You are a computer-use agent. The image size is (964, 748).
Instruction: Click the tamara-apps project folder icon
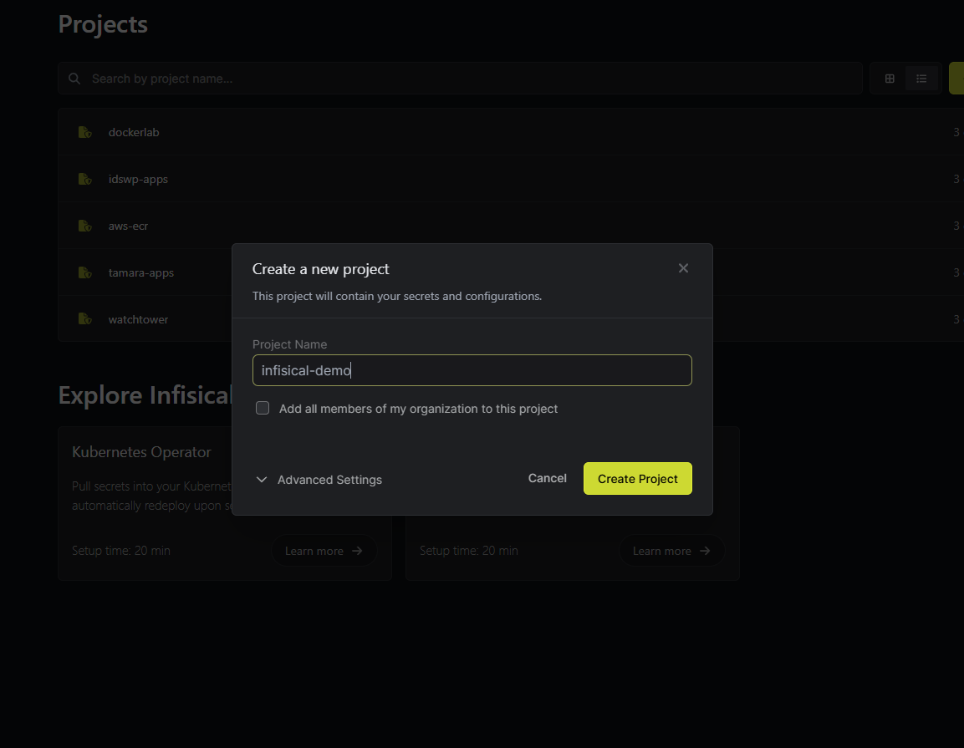[x=84, y=272]
